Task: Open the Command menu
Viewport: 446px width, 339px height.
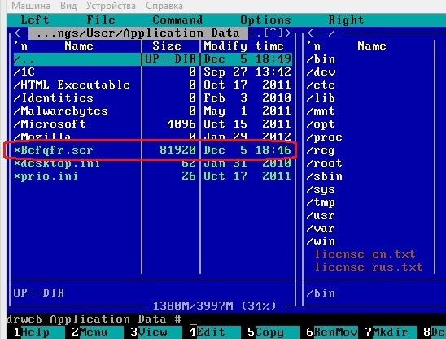Action: point(177,20)
